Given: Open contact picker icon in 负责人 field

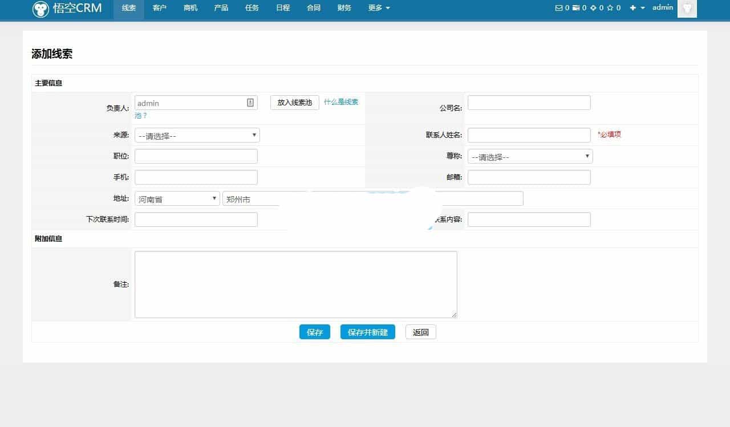Looking at the screenshot, I should tap(250, 103).
